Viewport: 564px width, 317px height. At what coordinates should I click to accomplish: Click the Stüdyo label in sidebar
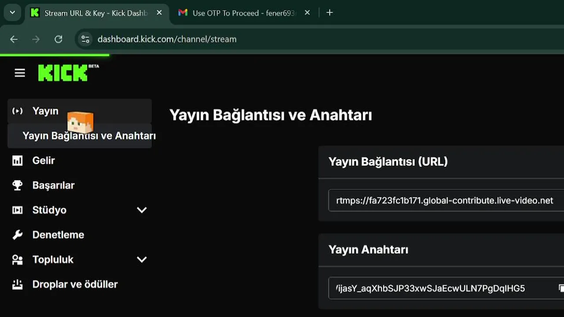tap(49, 210)
